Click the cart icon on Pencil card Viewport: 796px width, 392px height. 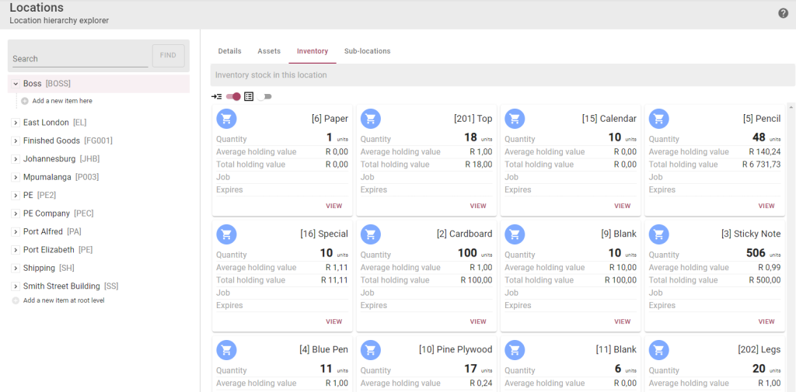659,119
